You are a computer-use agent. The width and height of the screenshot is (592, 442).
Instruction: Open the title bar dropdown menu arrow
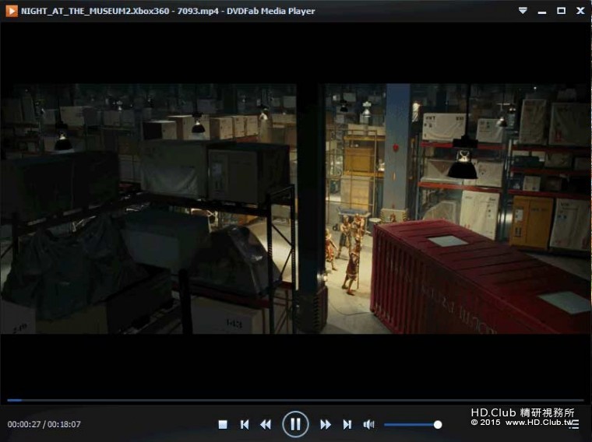pyautogui.click(x=523, y=11)
